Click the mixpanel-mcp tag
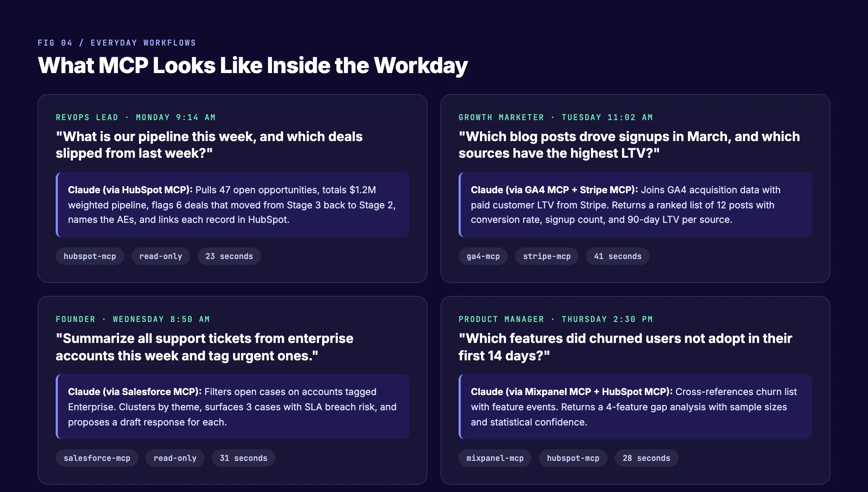Image resolution: width=868 pixels, height=492 pixels. coord(495,458)
